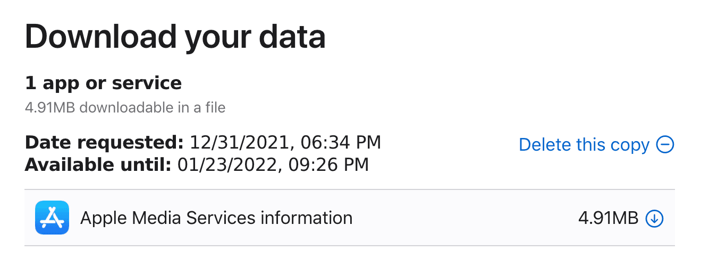Select the 1 app or service subheading
709x277 pixels.
(x=103, y=83)
